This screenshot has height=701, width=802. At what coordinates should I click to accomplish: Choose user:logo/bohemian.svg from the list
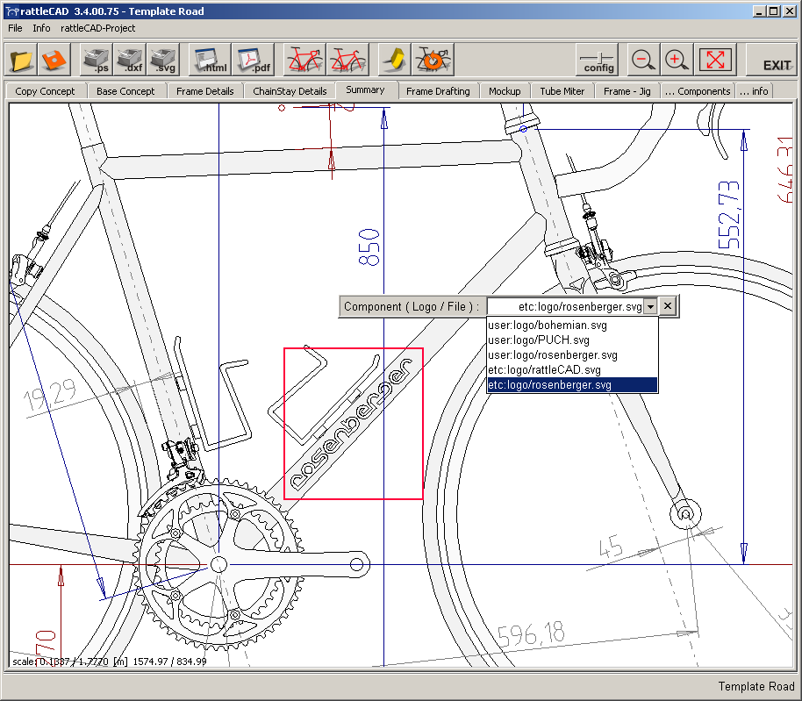572,325
